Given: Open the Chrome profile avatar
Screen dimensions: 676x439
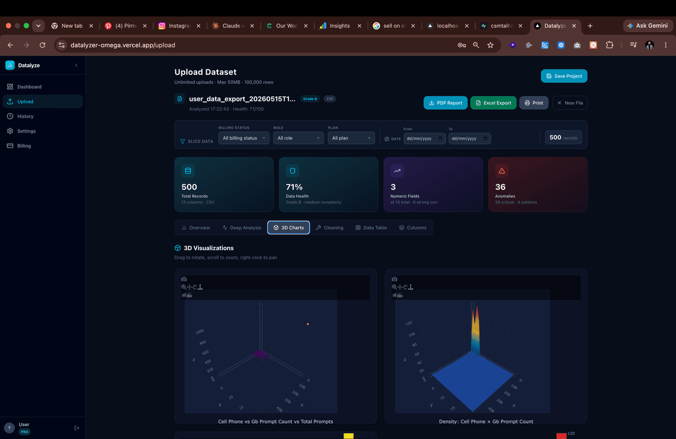Looking at the screenshot, I should [x=650, y=45].
